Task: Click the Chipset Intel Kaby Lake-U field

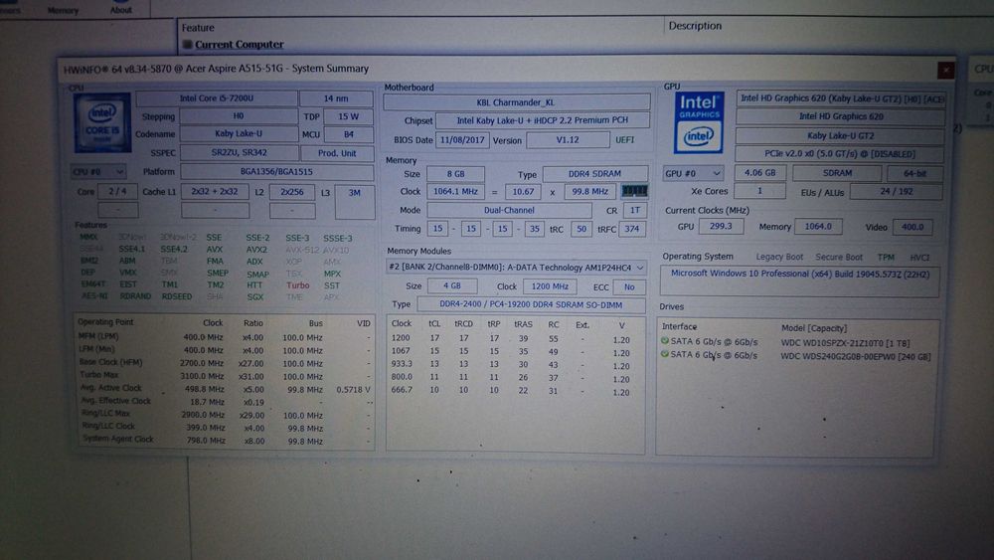Action: [542, 120]
